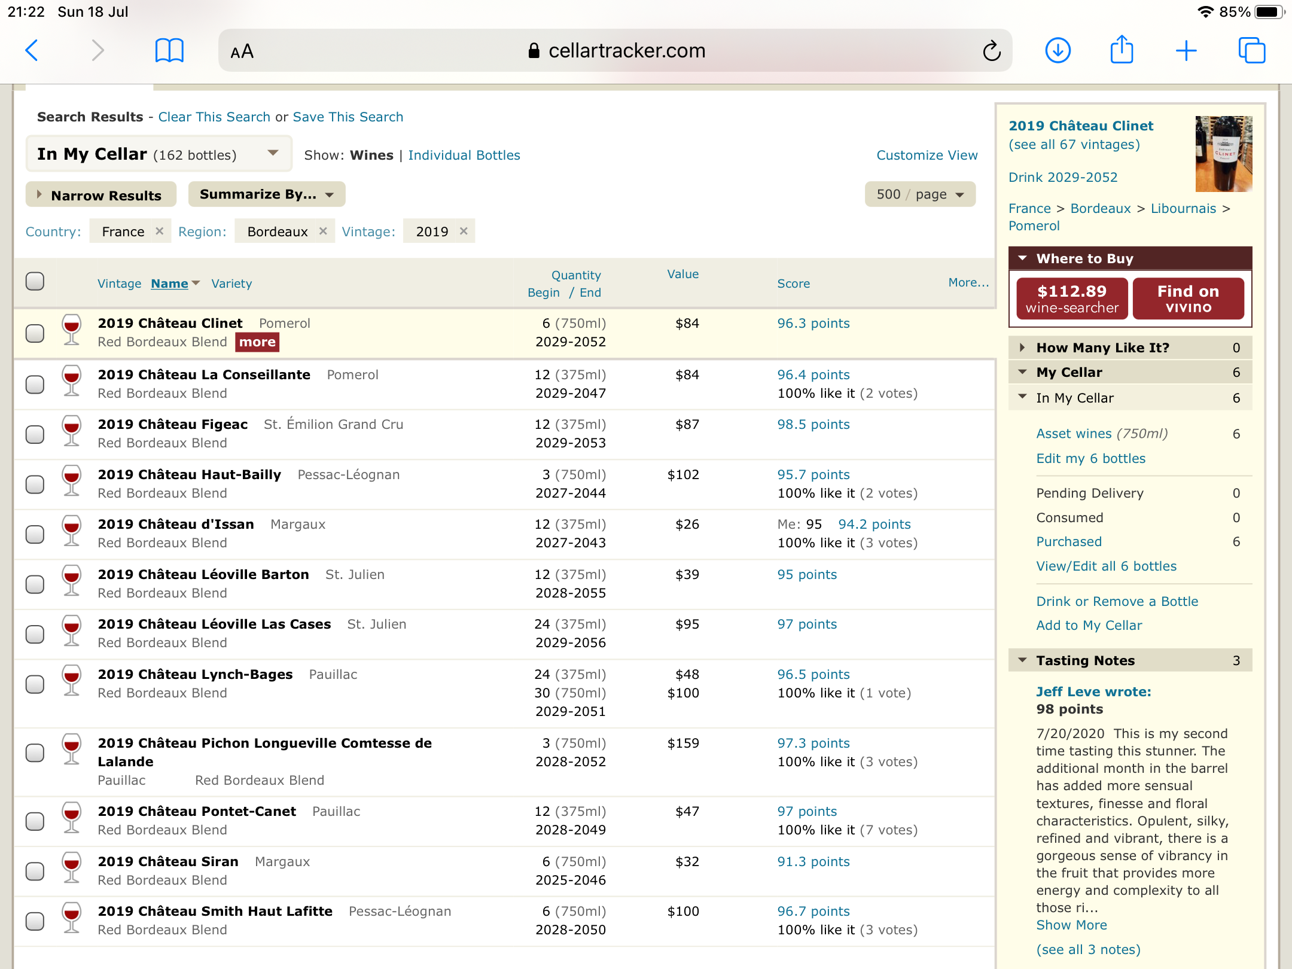Click wine glass icon for La Conseillante
The height and width of the screenshot is (969, 1292).
[71, 381]
